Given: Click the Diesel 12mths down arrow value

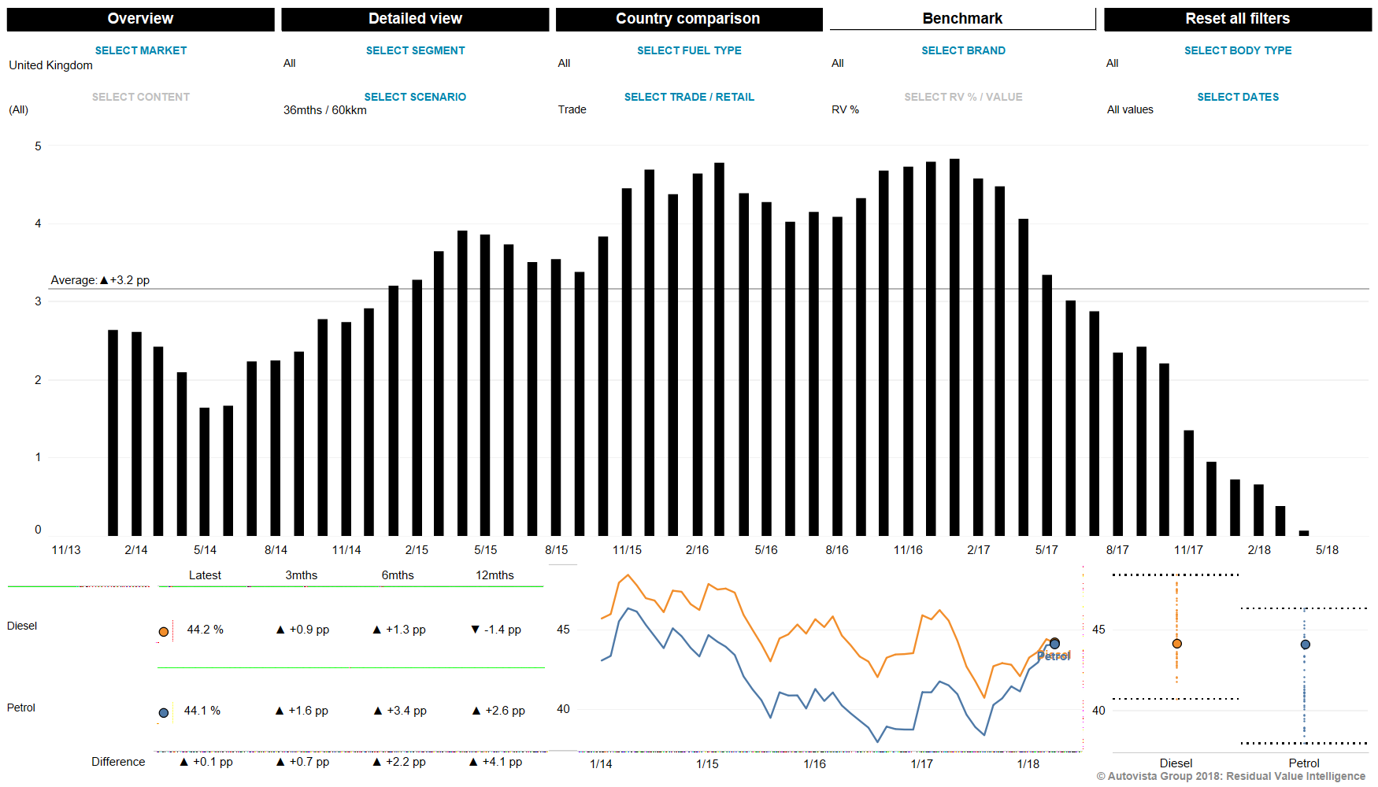Looking at the screenshot, I should click(x=496, y=630).
